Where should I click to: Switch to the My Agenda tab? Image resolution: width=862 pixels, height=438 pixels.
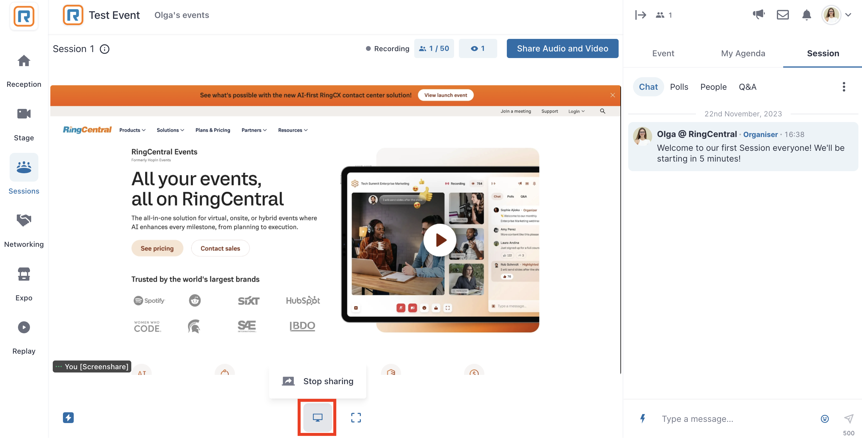[743, 54]
